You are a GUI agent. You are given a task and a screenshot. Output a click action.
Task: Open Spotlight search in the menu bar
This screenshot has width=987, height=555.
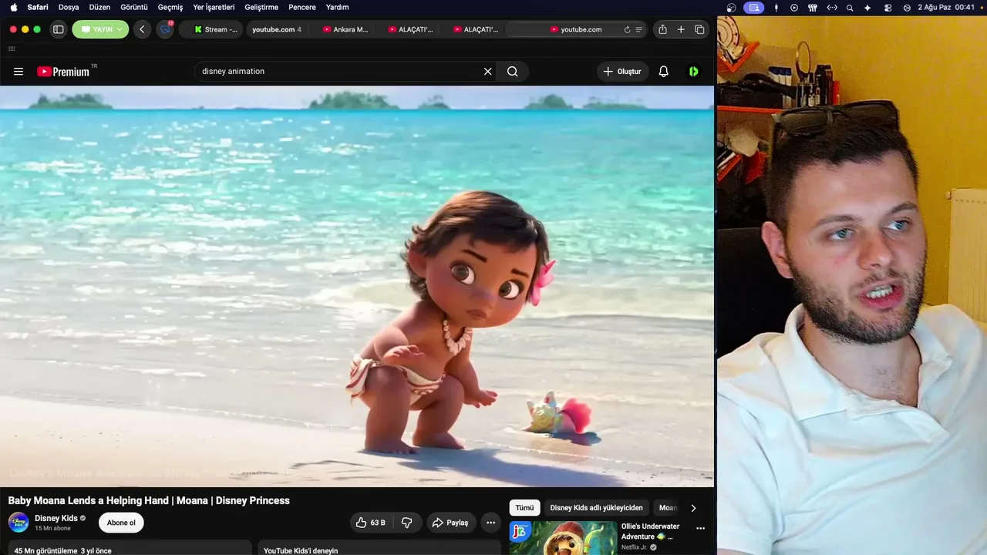point(850,8)
